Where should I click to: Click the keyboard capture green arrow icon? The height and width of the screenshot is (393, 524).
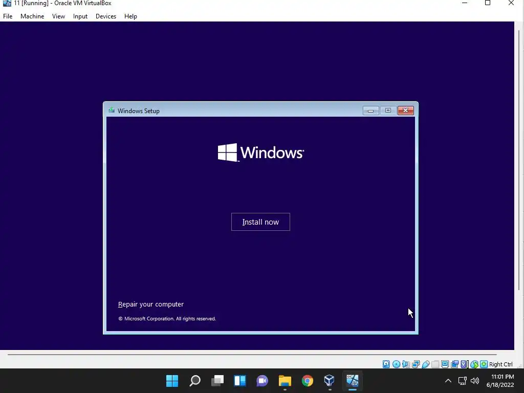(x=484, y=364)
